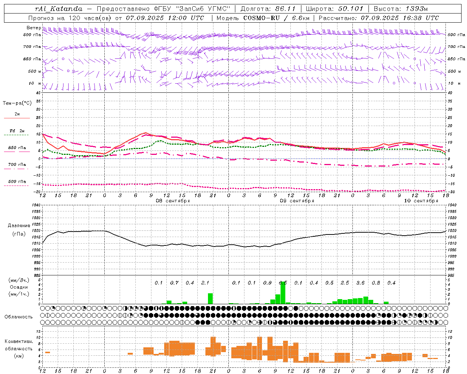Click the 3-hour precipitation value 2.5
Image resolution: width=467 pixels, height=374 pixels.
[x=345, y=283]
